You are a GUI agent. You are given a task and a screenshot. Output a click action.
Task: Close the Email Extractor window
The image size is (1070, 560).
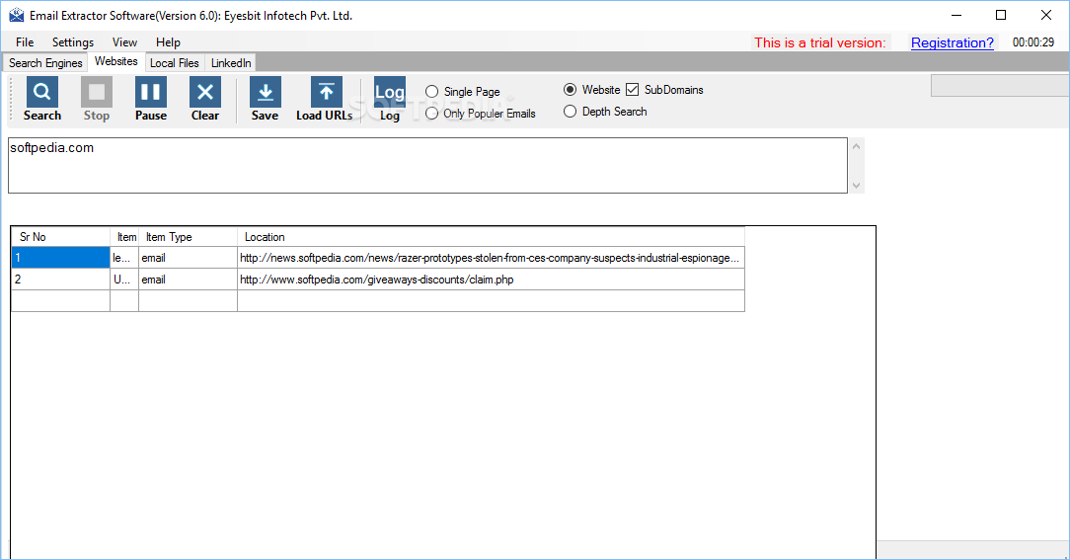1046,15
